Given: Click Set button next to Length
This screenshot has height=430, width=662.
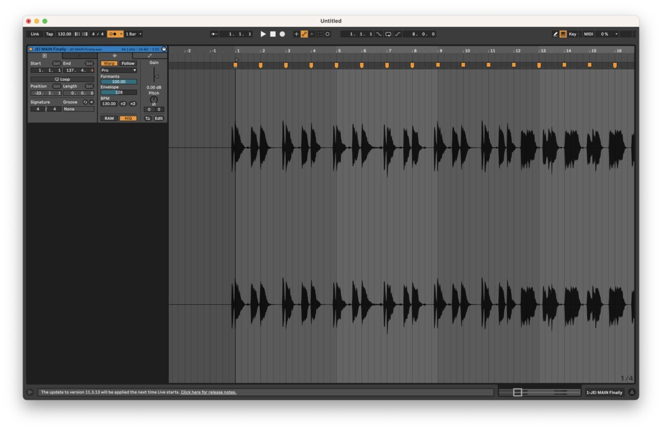Looking at the screenshot, I should click(89, 86).
